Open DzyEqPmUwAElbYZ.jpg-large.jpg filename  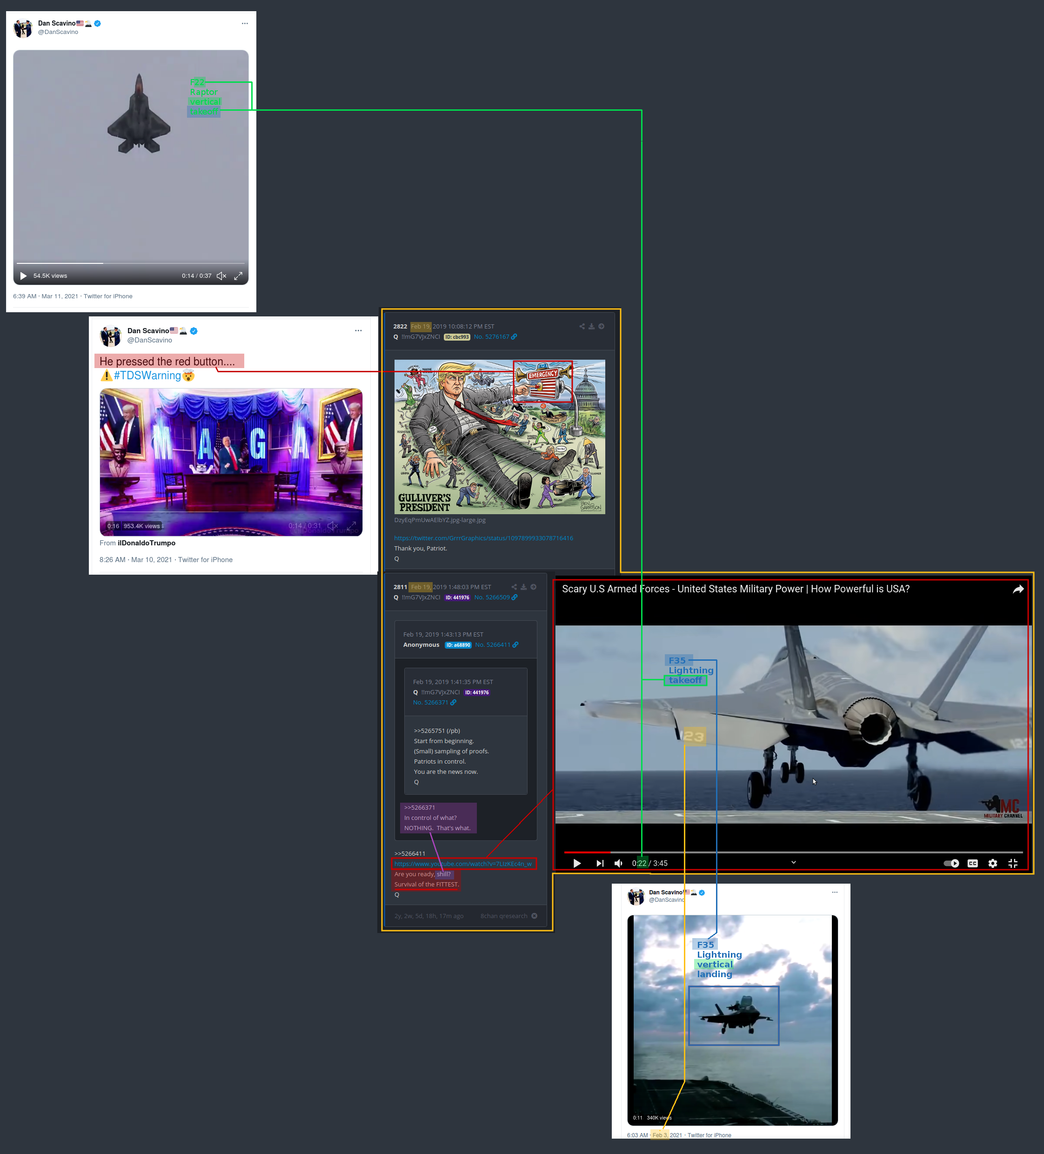click(x=440, y=520)
